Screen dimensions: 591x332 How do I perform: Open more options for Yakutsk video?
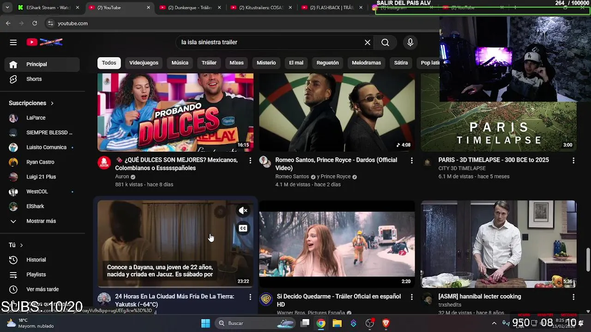[250, 297]
